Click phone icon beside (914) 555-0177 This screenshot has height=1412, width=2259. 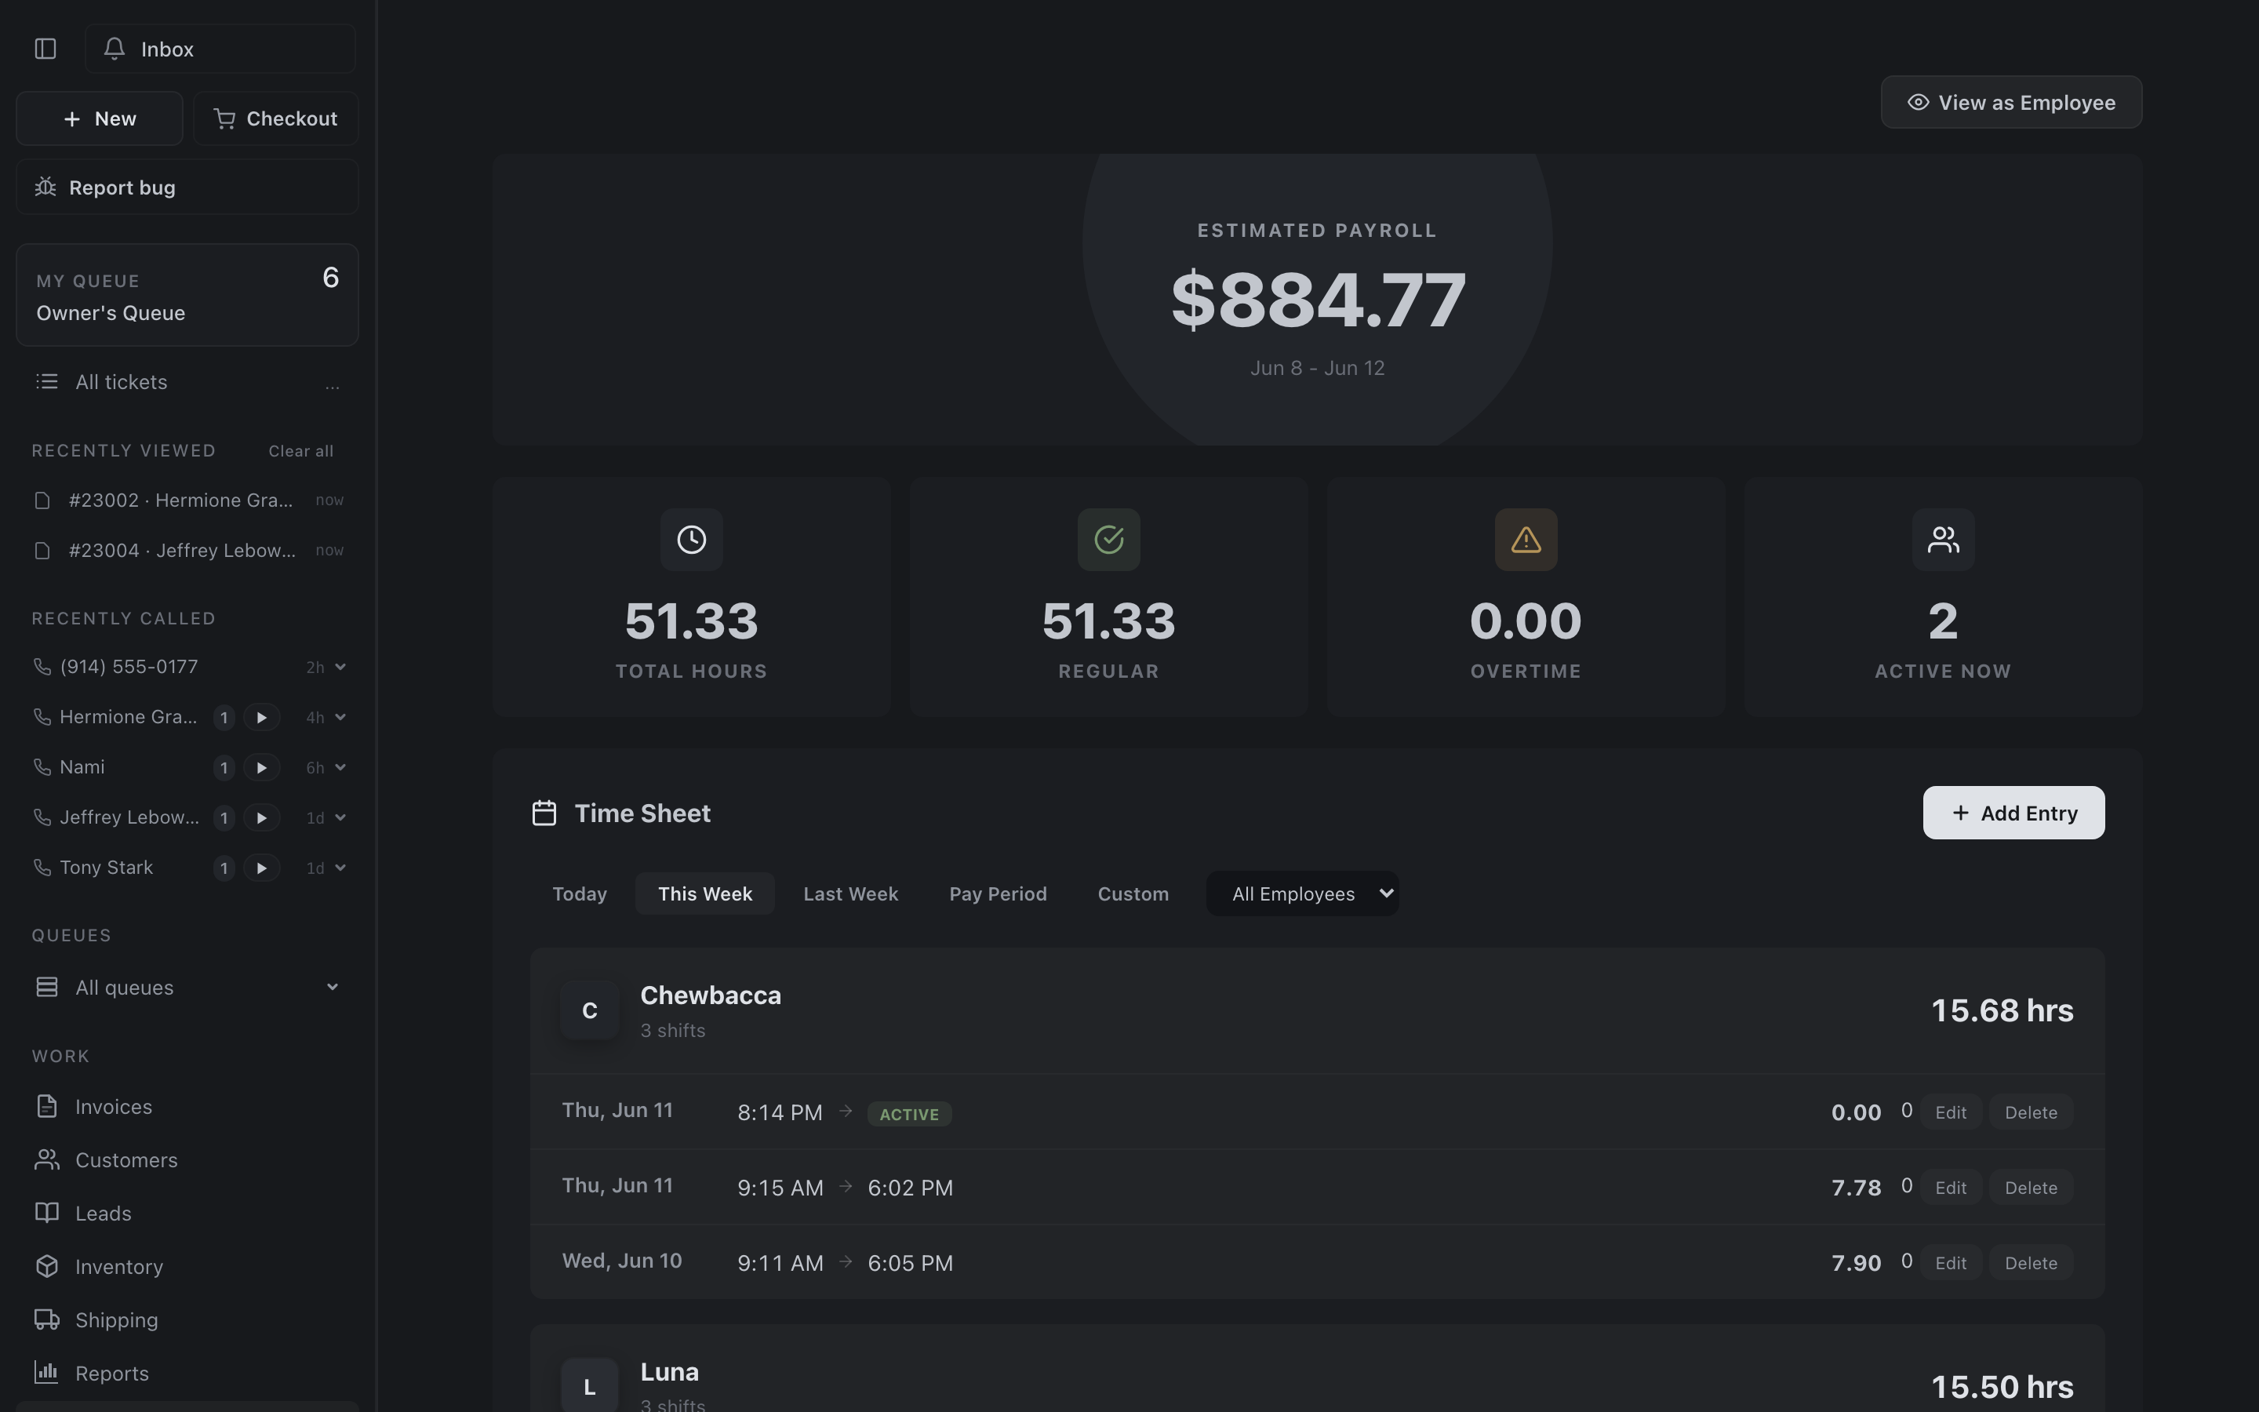click(x=42, y=667)
